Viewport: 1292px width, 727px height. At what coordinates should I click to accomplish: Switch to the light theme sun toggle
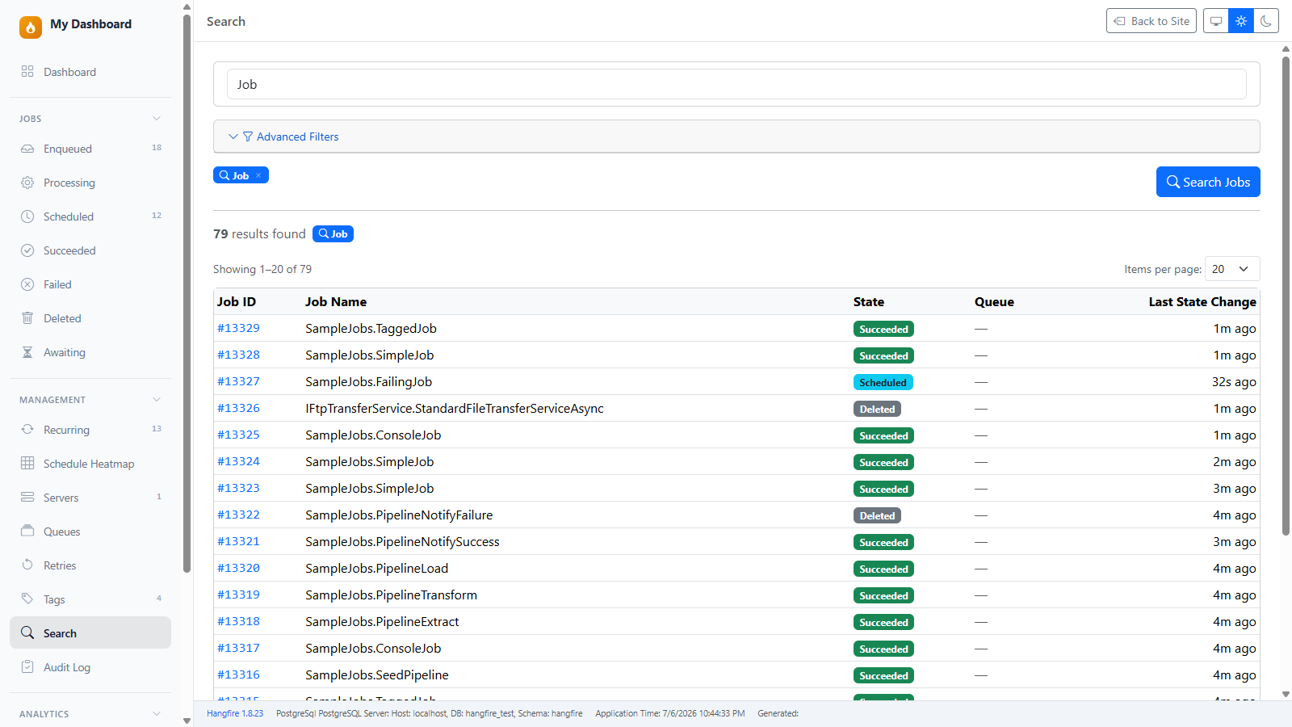point(1241,21)
